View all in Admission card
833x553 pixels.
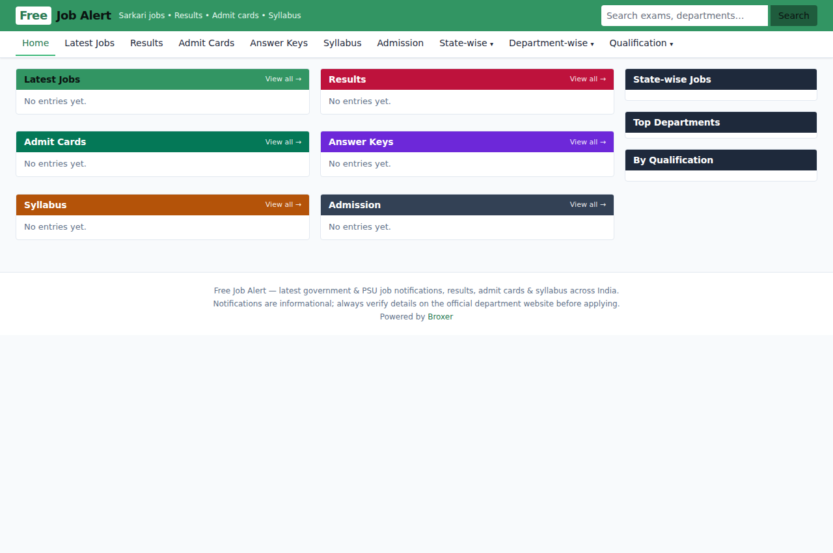588,205
